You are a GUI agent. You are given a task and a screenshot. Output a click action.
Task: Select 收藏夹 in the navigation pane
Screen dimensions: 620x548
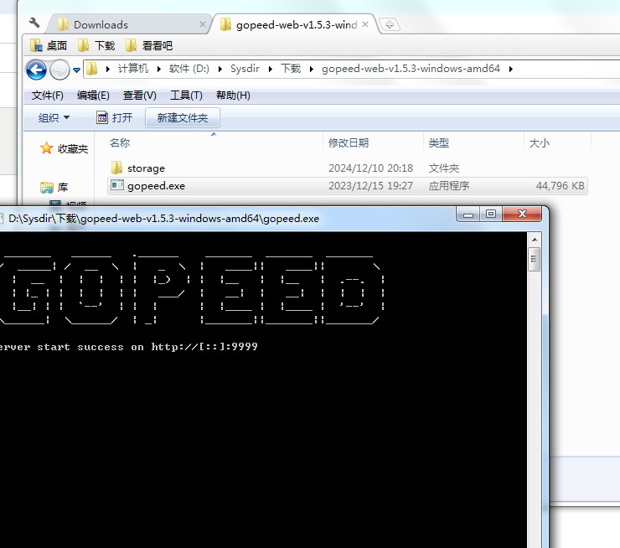coord(64,148)
